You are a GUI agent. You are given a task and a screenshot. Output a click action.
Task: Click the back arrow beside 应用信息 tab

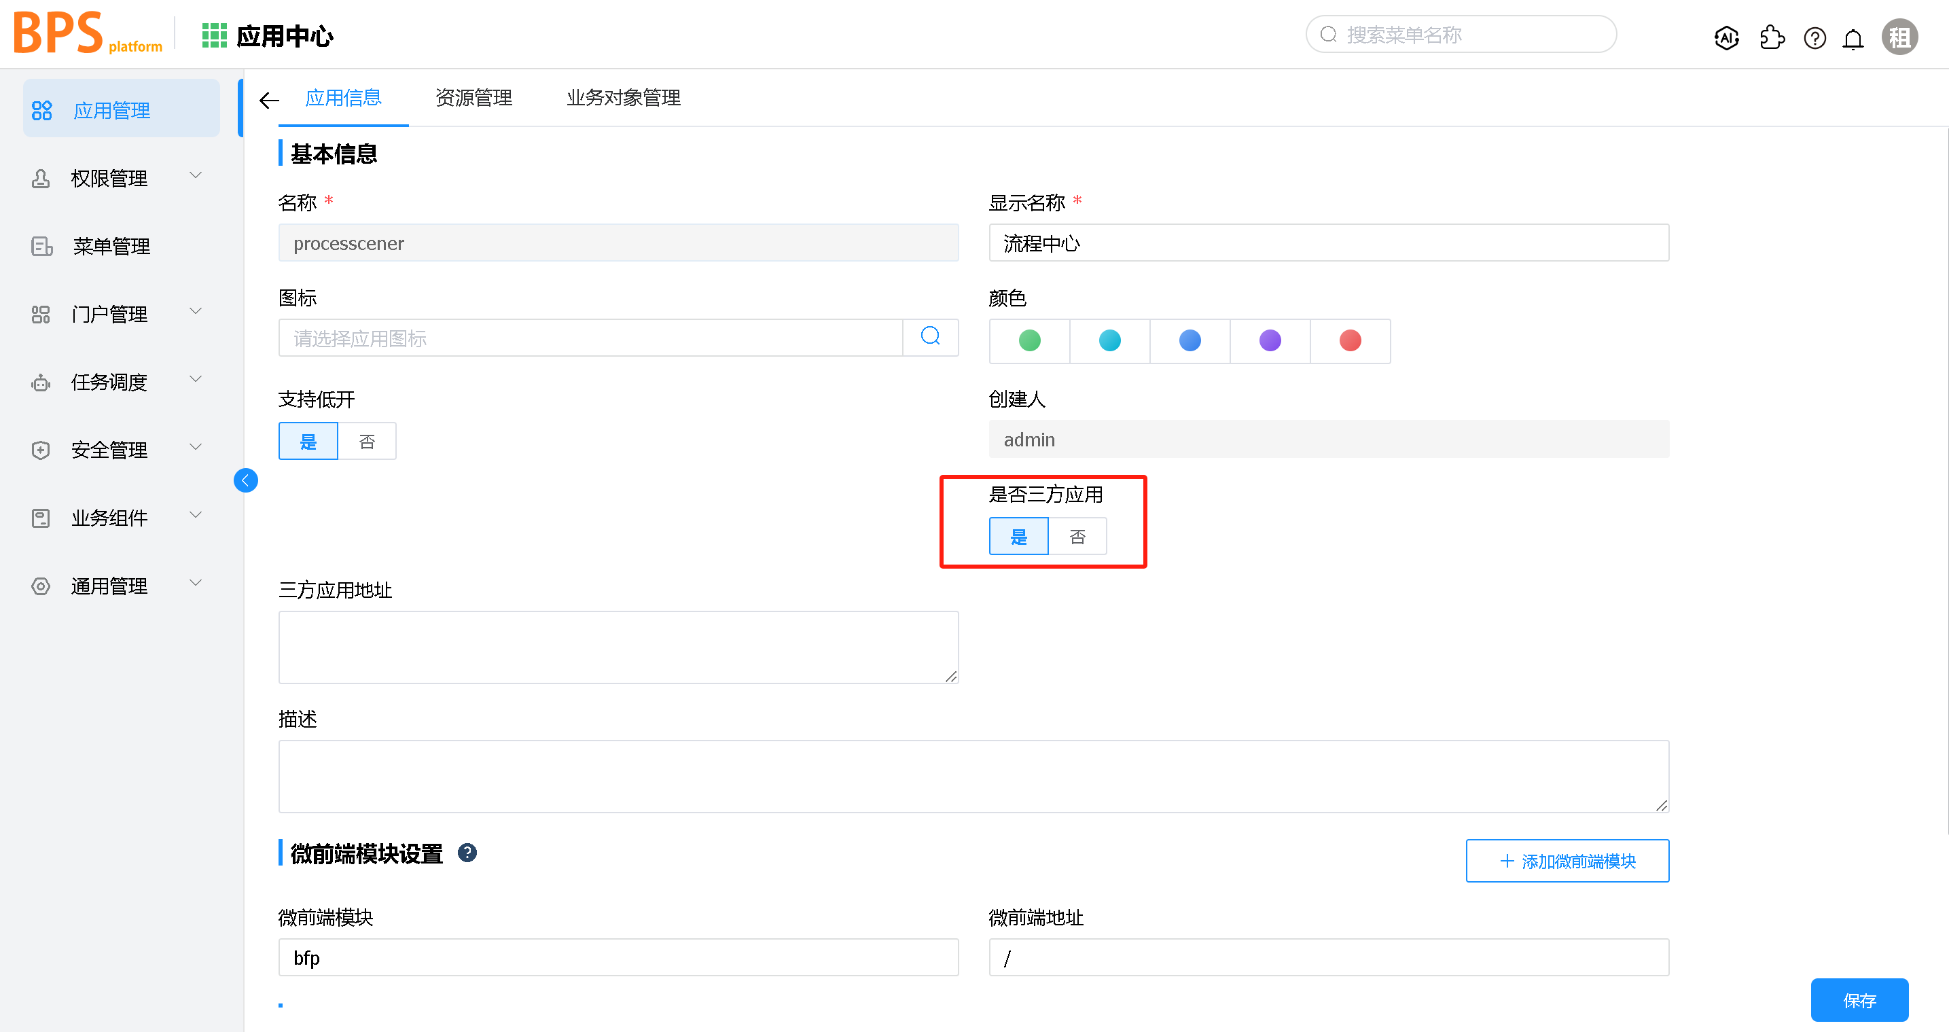268,100
